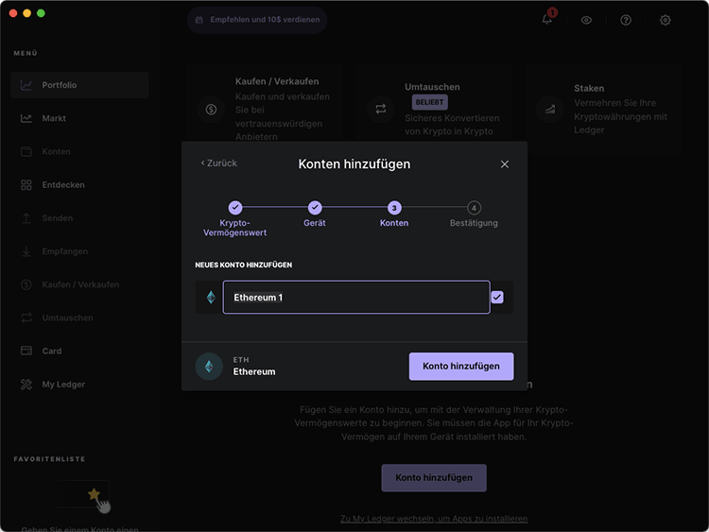709x532 pixels.
Task: Click the NEUES KONTO HINZUFÜGEN heading
Action: [x=243, y=265]
